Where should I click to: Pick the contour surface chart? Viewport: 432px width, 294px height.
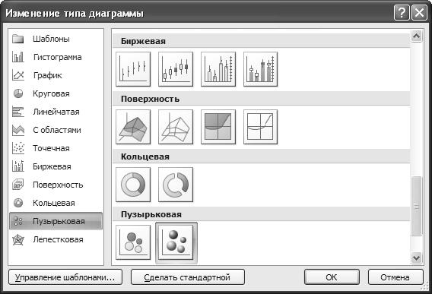click(218, 127)
